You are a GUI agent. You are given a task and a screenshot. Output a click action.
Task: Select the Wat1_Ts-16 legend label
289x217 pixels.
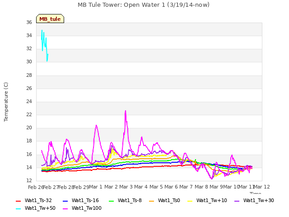(x=85, y=201)
